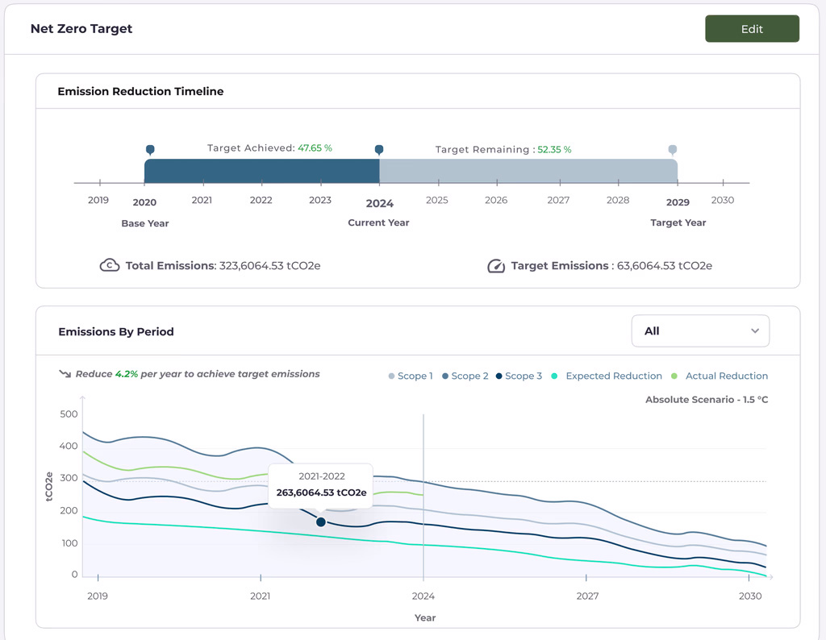Click the Absolute Scenario - 1.5 °C label
Screen dimensions: 826x640
point(707,400)
